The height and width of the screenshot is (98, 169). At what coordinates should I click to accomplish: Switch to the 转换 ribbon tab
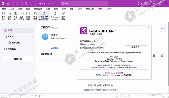20,9
